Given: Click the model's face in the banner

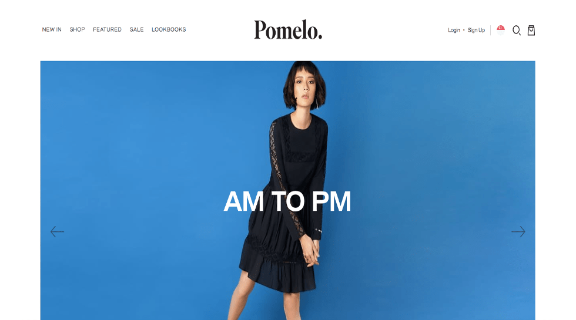Looking at the screenshot, I should point(304,87).
